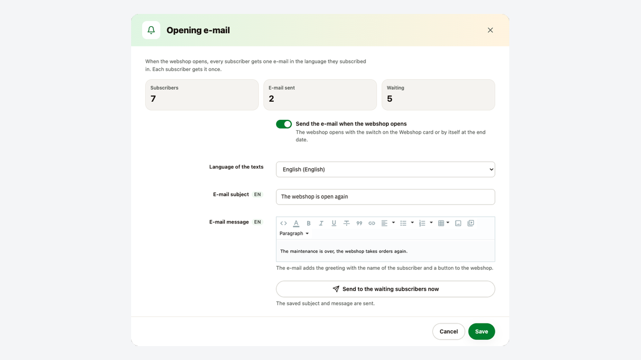Click the E-mail sent count card
The image size is (641, 360).
tap(320, 95)
